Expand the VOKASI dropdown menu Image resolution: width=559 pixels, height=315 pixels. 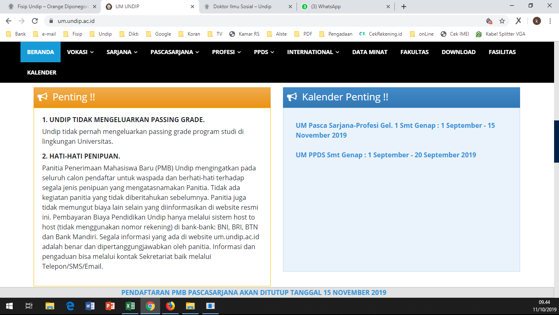[80, 52]
